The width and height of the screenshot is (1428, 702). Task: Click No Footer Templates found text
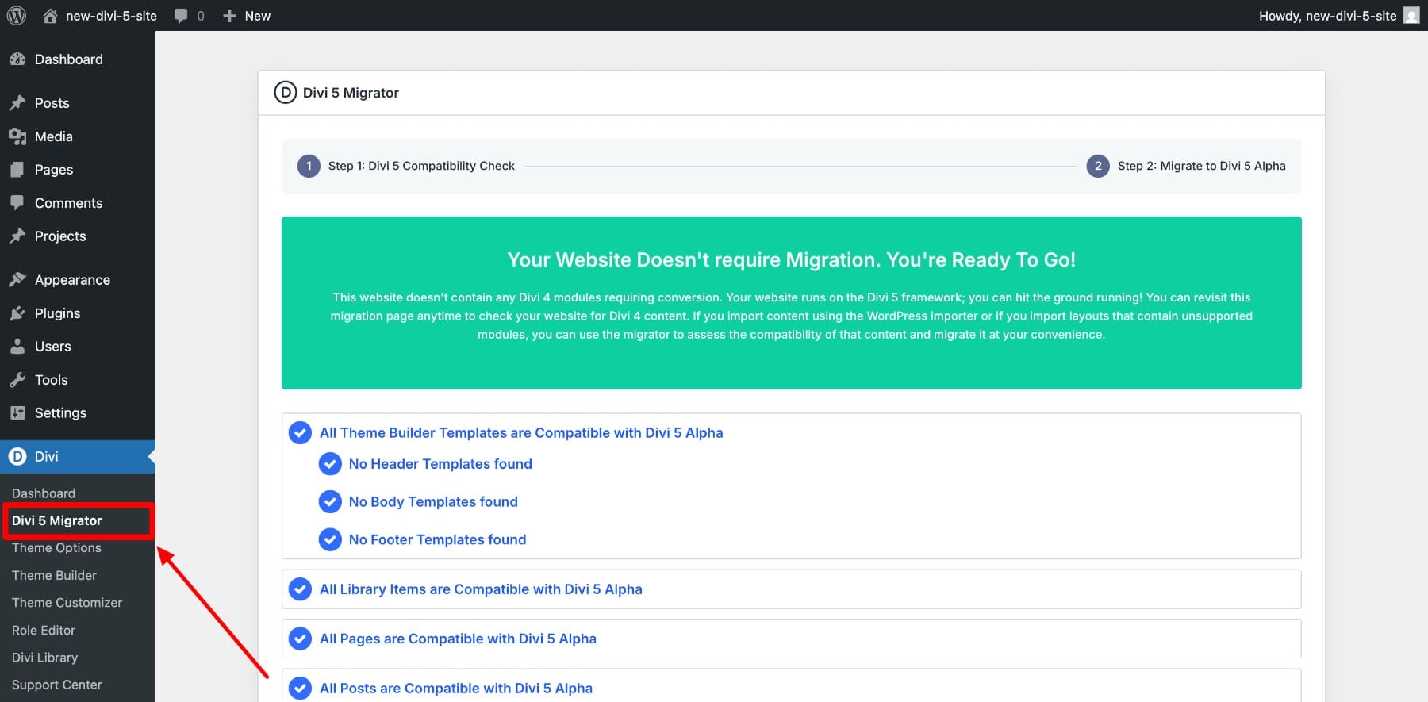(x=437, y=539)
